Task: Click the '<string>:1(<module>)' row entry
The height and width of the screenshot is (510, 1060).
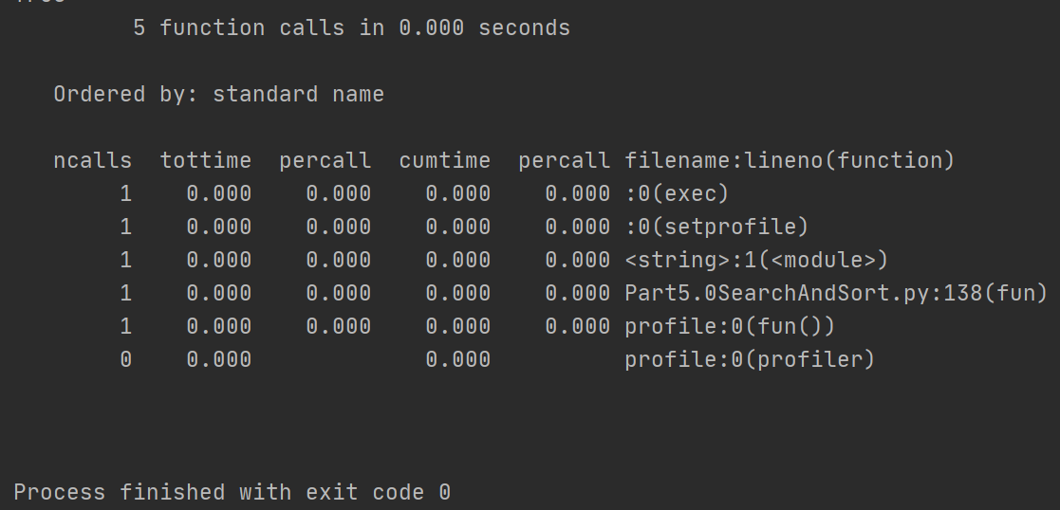Action: tap(755, 260)
